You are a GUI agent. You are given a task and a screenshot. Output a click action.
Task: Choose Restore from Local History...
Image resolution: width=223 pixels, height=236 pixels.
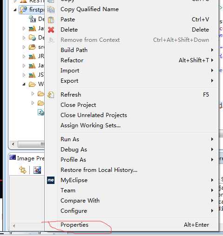pyautogui.click(x=99, y=170)
